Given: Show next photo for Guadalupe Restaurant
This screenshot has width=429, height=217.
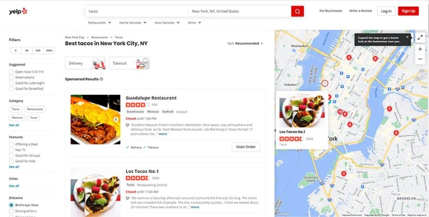Looking at the screenshot, I should tap(116, 120).
